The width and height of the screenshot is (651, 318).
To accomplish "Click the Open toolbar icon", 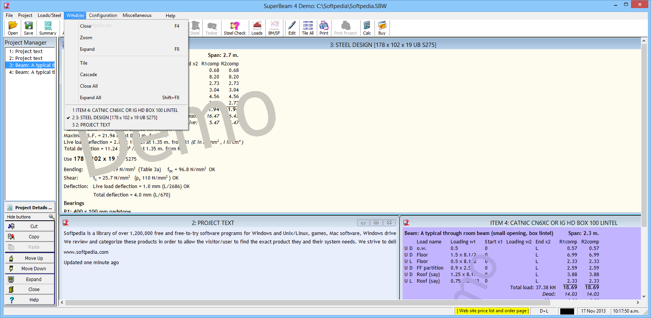I will pyautogui.click(x=13, y=28).
